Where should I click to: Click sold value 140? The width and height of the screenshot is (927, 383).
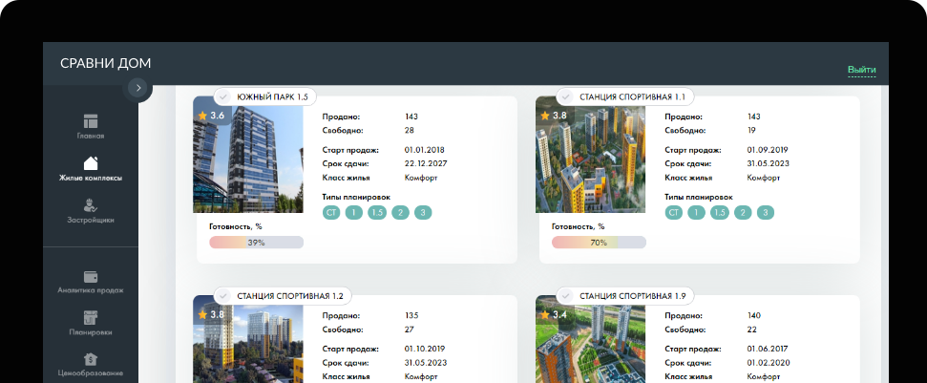coord(754,315)
